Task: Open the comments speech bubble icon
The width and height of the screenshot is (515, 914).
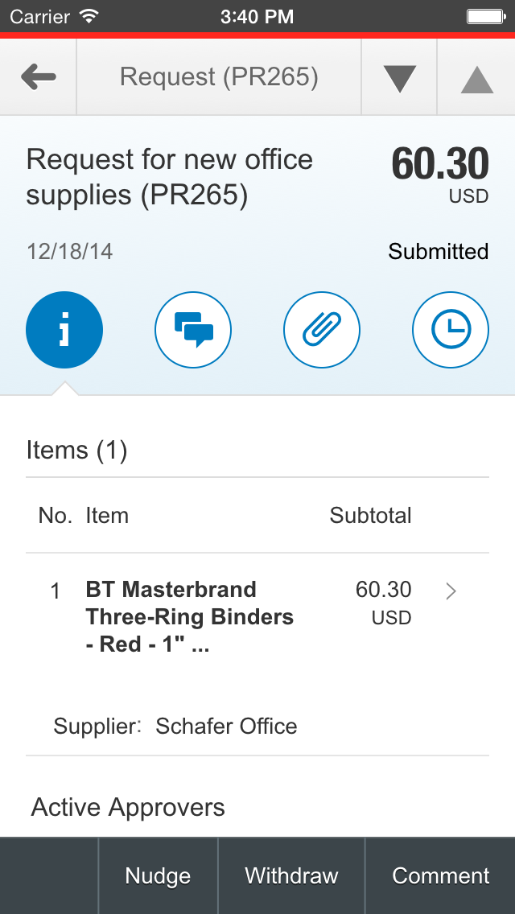Action: coord(193,330)
